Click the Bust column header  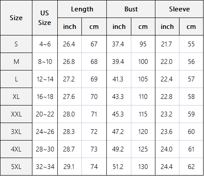pos(131,9)
